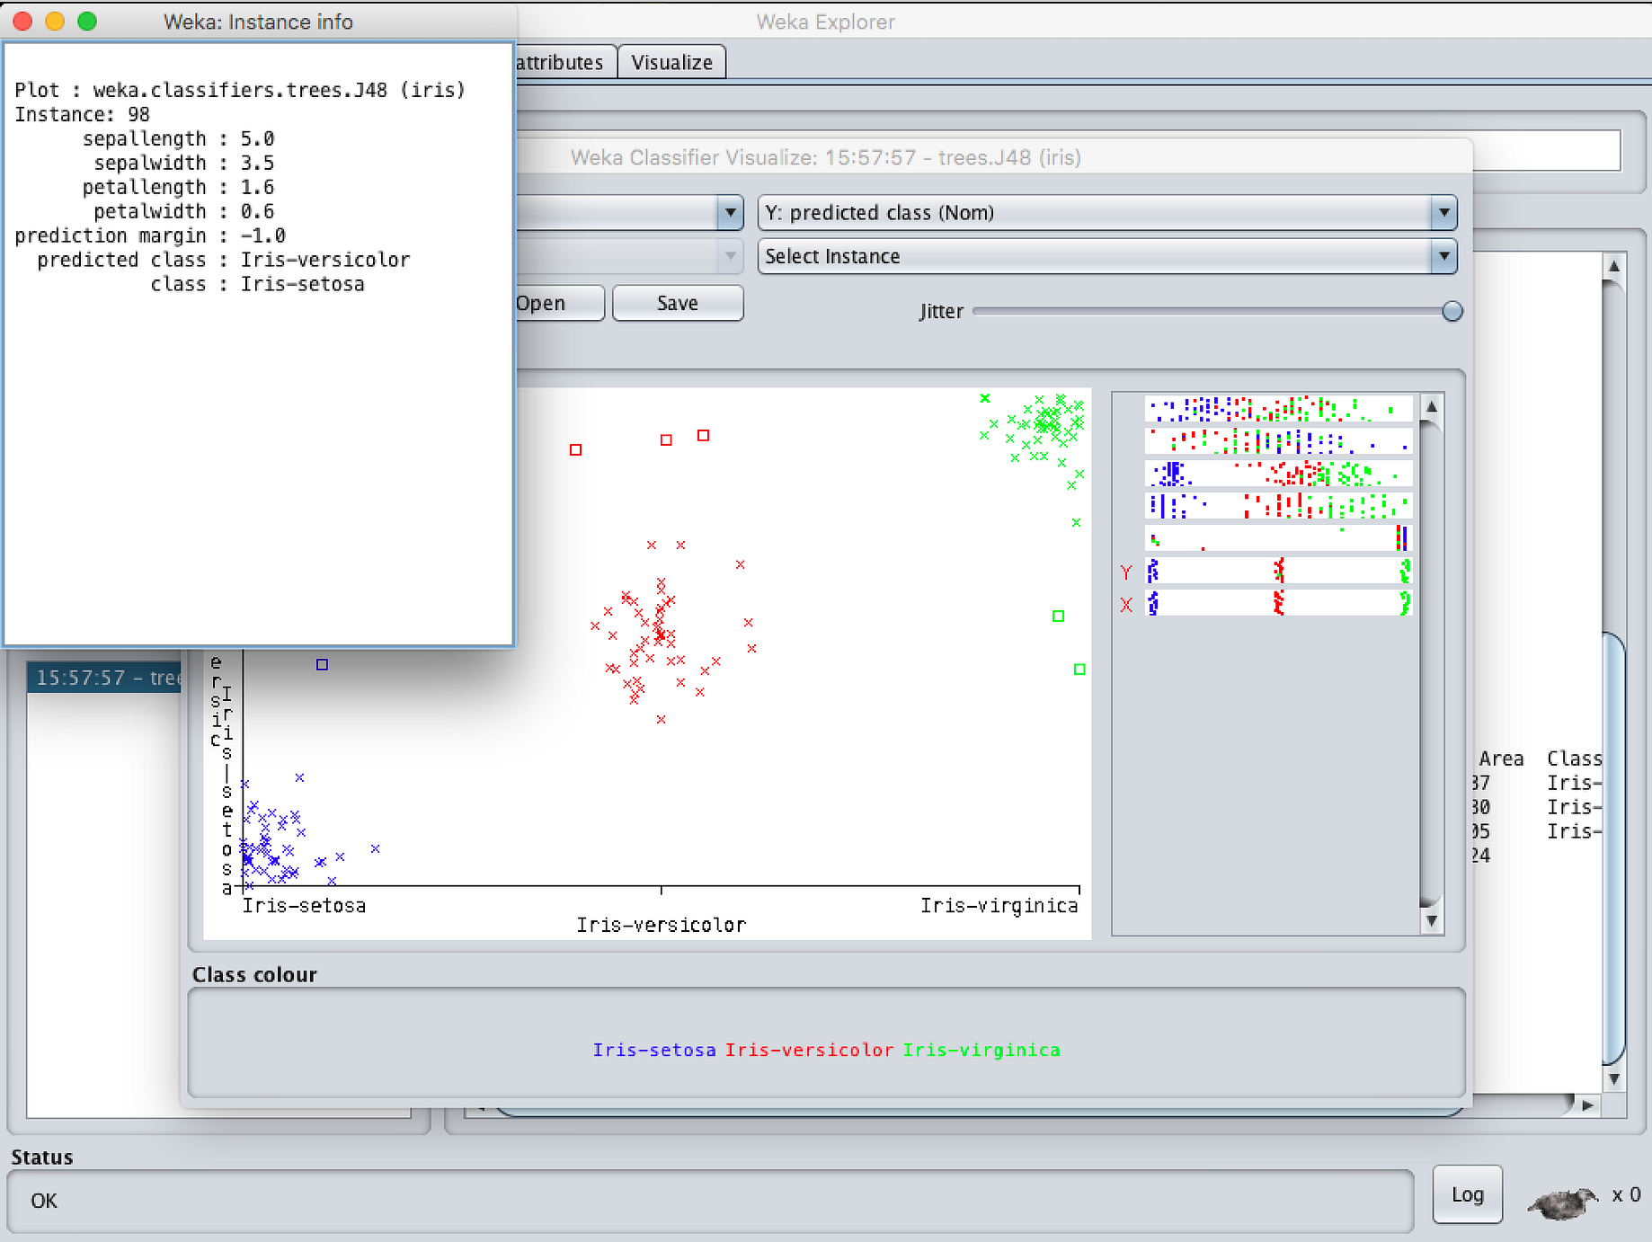Click the Iris-virginica x-axis label in plot
1652x1242 pixels.
[999, 905]
